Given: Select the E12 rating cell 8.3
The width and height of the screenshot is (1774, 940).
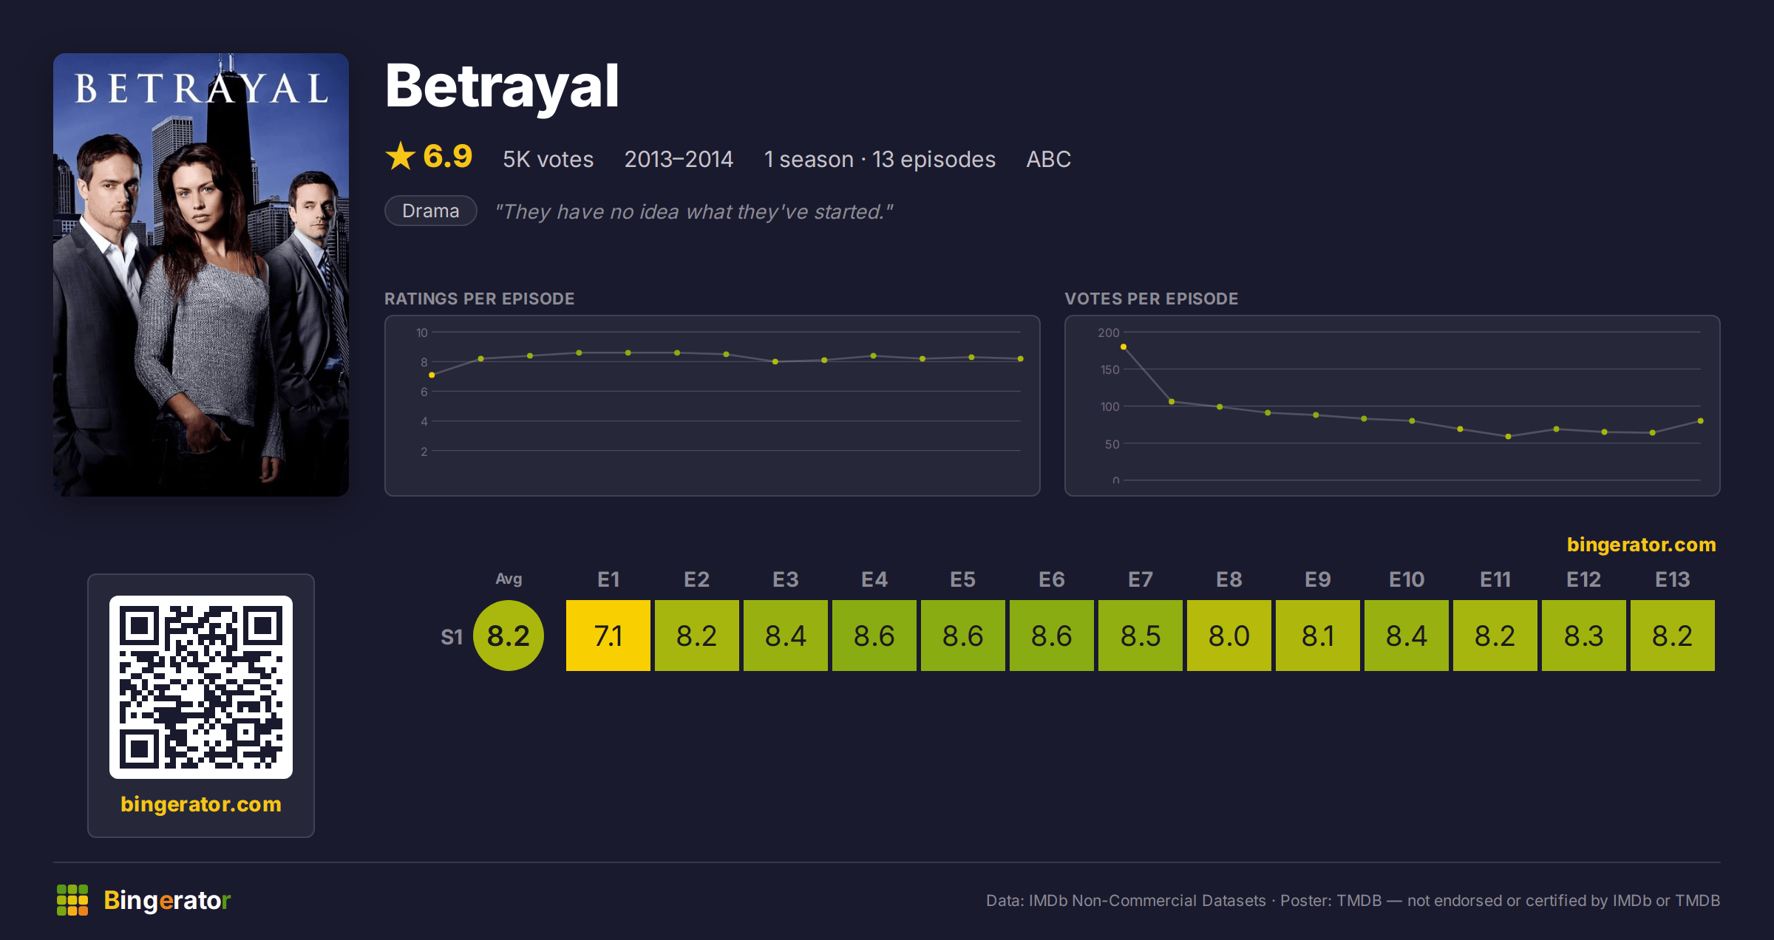Looking at the screenshot, I should 1584,636.
